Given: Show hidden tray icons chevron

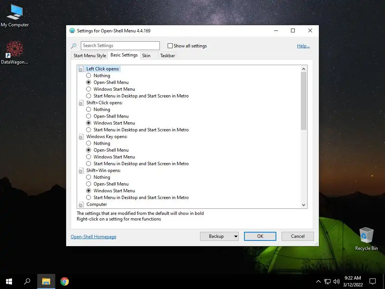Looking at the screenshot, I should [x=318, y=281].
